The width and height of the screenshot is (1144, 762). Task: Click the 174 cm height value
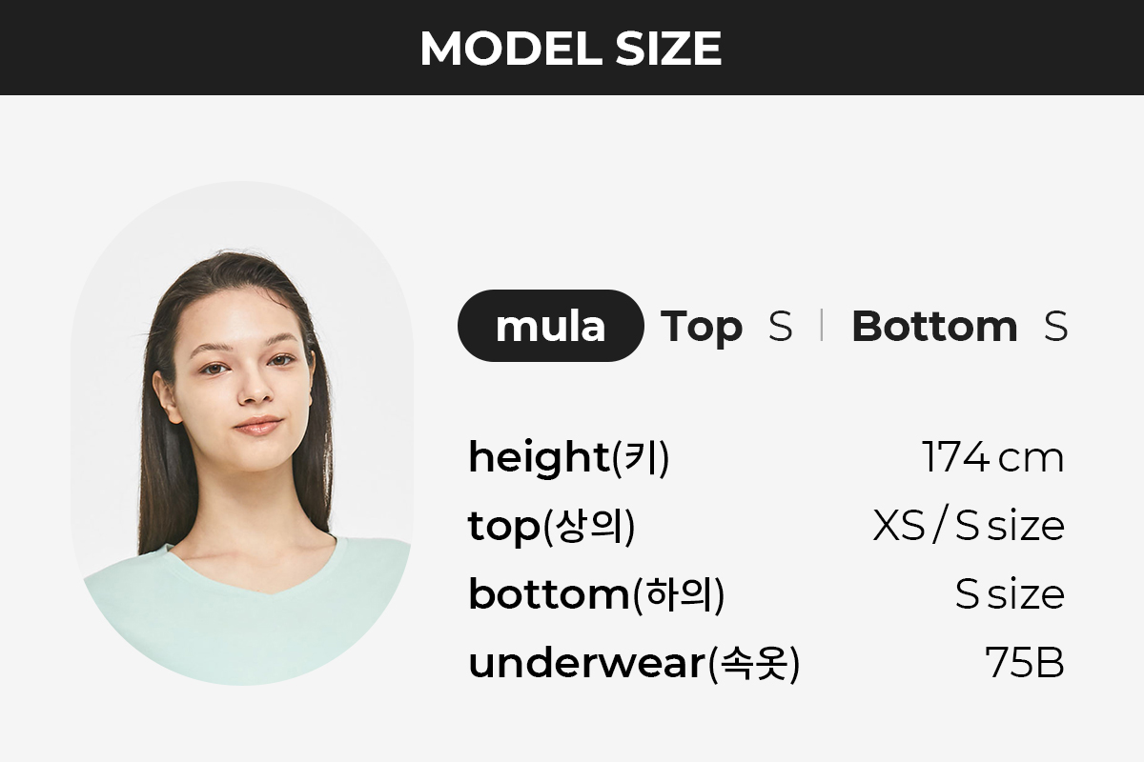992,457
